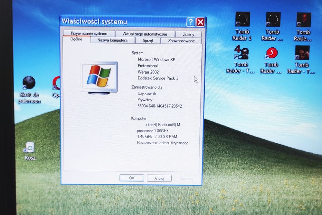Click the OK button

132,178
